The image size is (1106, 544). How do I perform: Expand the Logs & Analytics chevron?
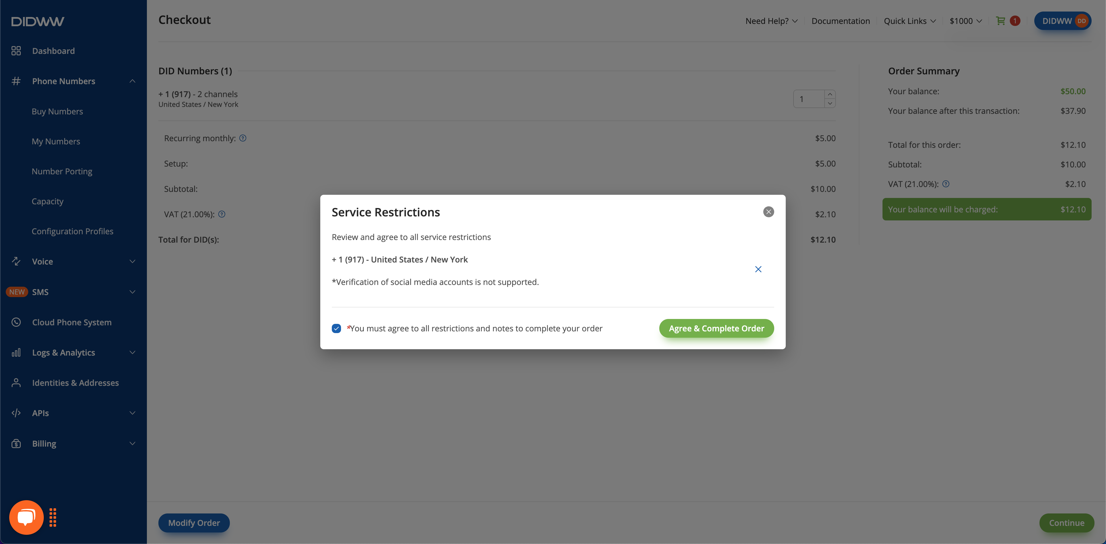(132, 352)
